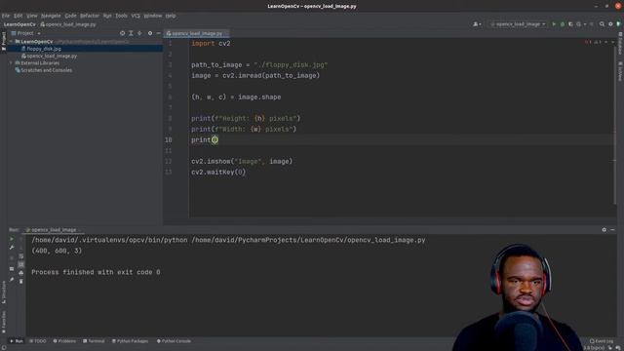Select opencv_load_image tab in Run panel
The image size is (624, 351).
[x=54, y=230]
